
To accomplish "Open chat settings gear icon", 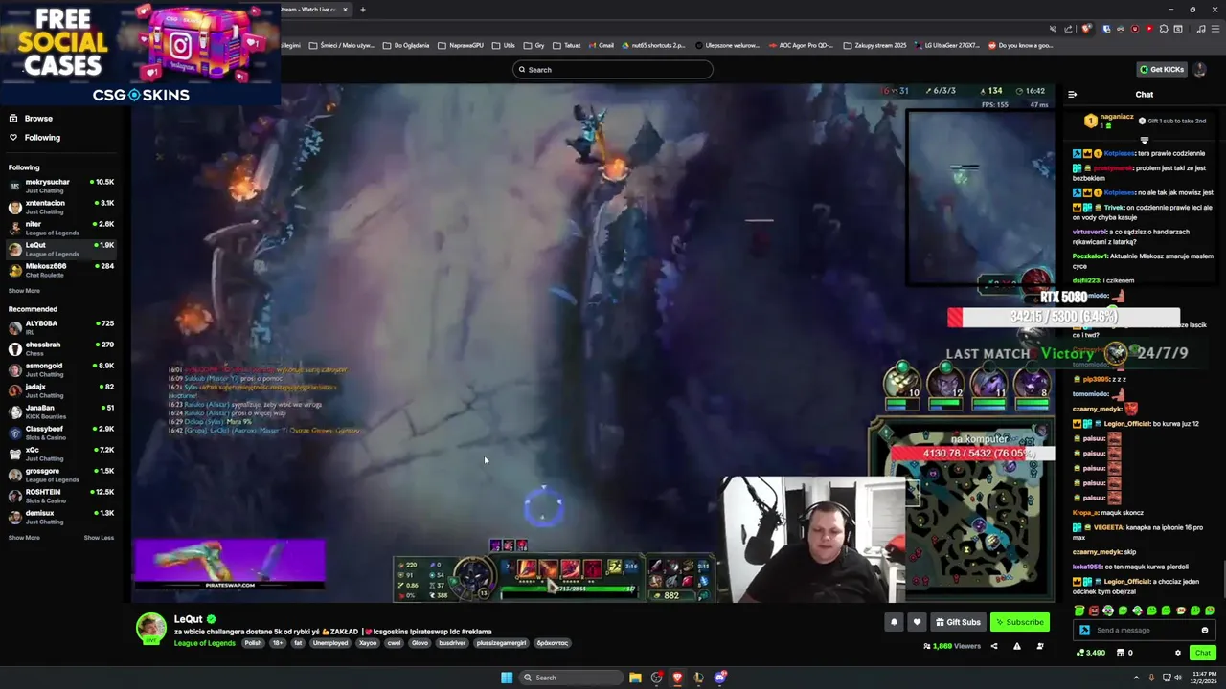I will coord(1178,653).
